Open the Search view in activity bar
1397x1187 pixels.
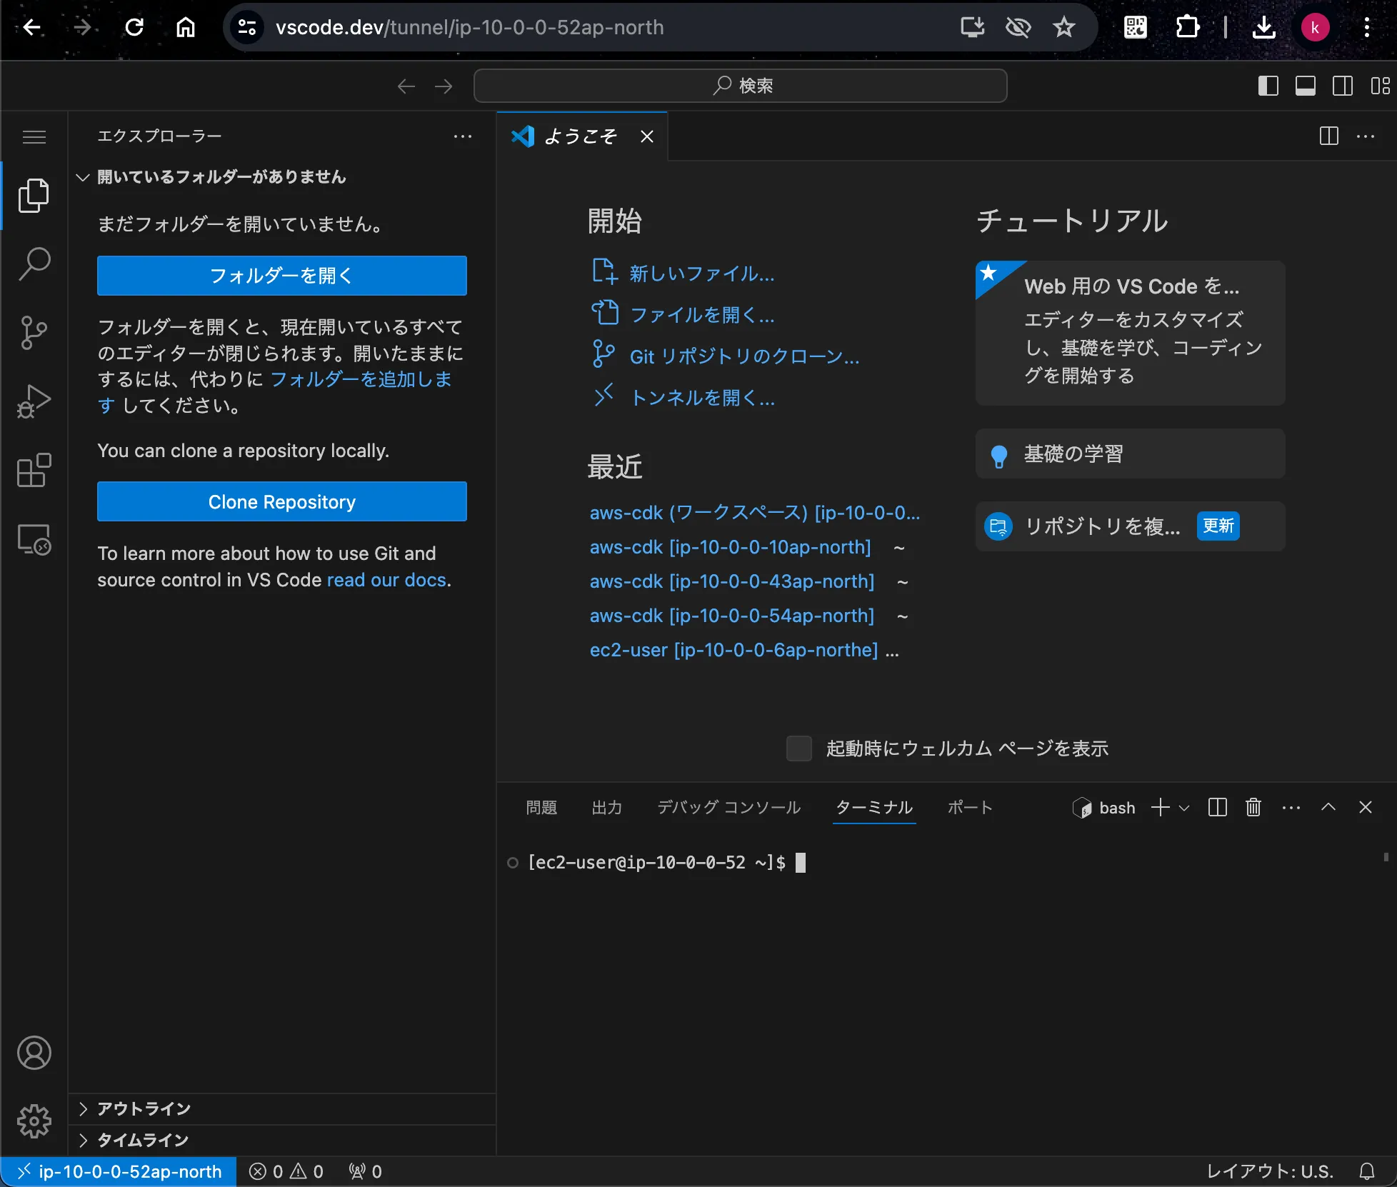coord(34,264)
